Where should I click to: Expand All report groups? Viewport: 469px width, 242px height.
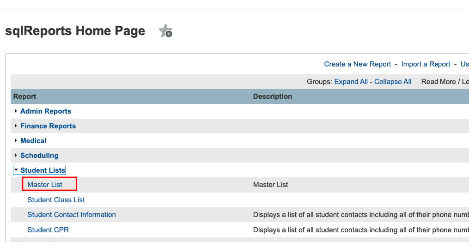point(351,82)
